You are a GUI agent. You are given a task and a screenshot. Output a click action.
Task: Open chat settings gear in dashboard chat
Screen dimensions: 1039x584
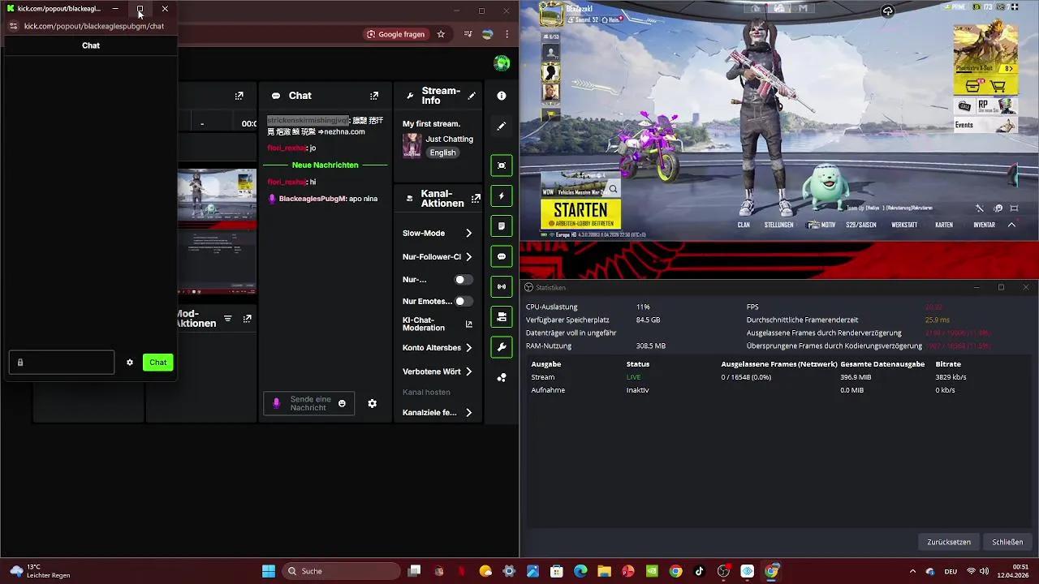point(373,403)
